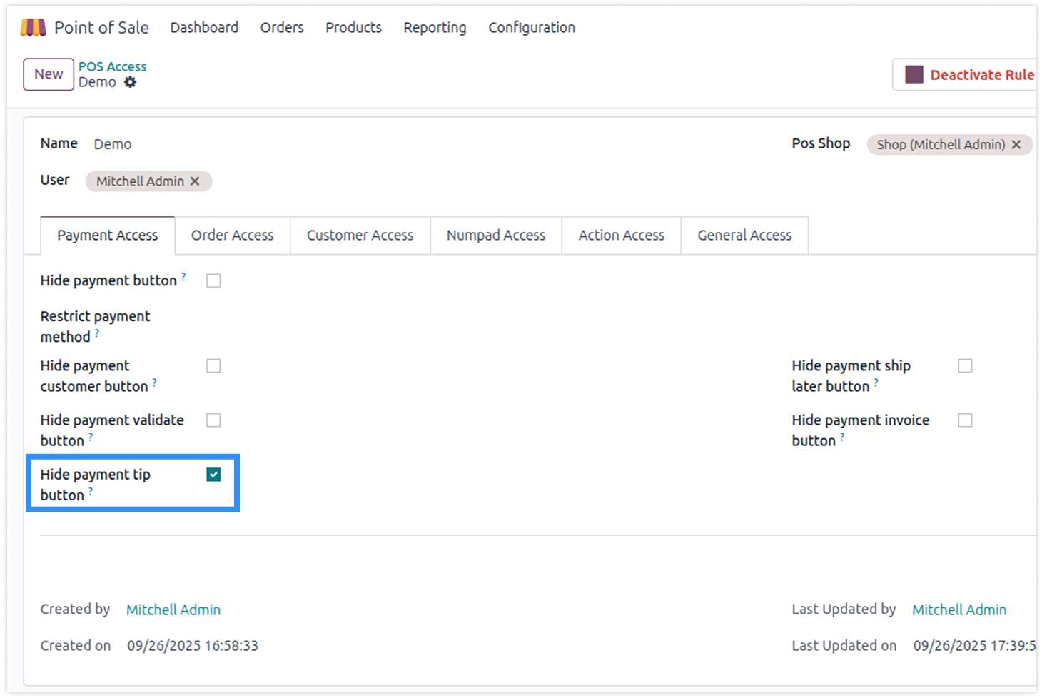This screenshot has height=698, width=1042.
Task: Click help icon next to Hide payment button
Action: [183, 276]
